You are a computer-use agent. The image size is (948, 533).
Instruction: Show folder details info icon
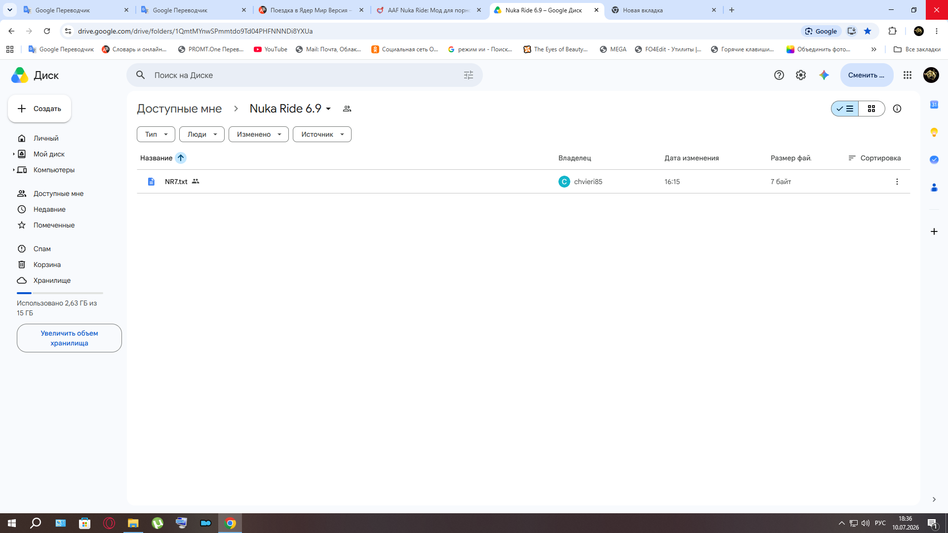pos(897,109)
